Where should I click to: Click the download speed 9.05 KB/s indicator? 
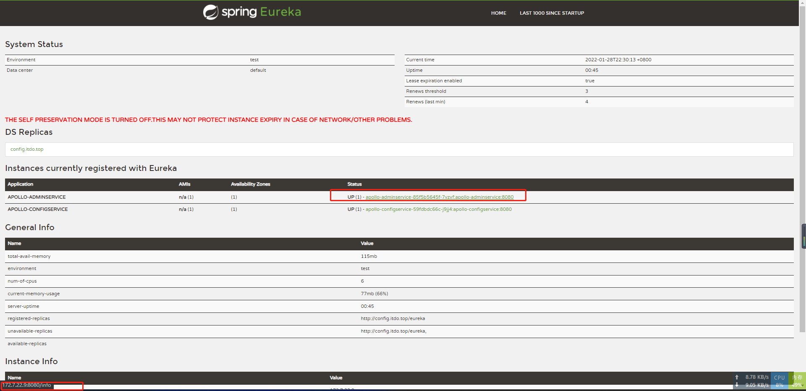pyautogui.click(x=753, y=385)
